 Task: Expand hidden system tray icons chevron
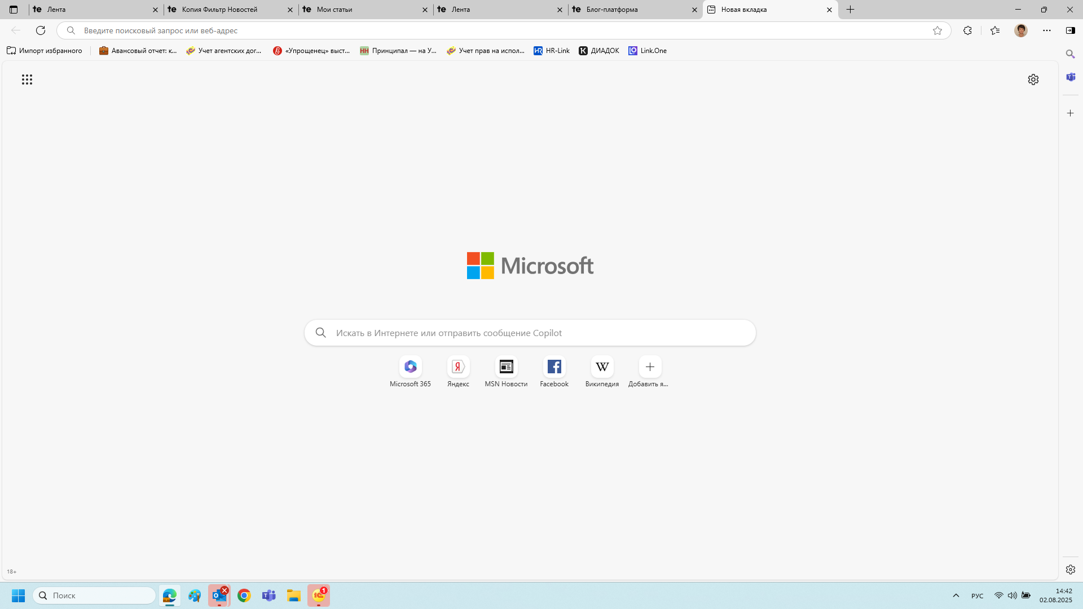(x=956, y=595)
